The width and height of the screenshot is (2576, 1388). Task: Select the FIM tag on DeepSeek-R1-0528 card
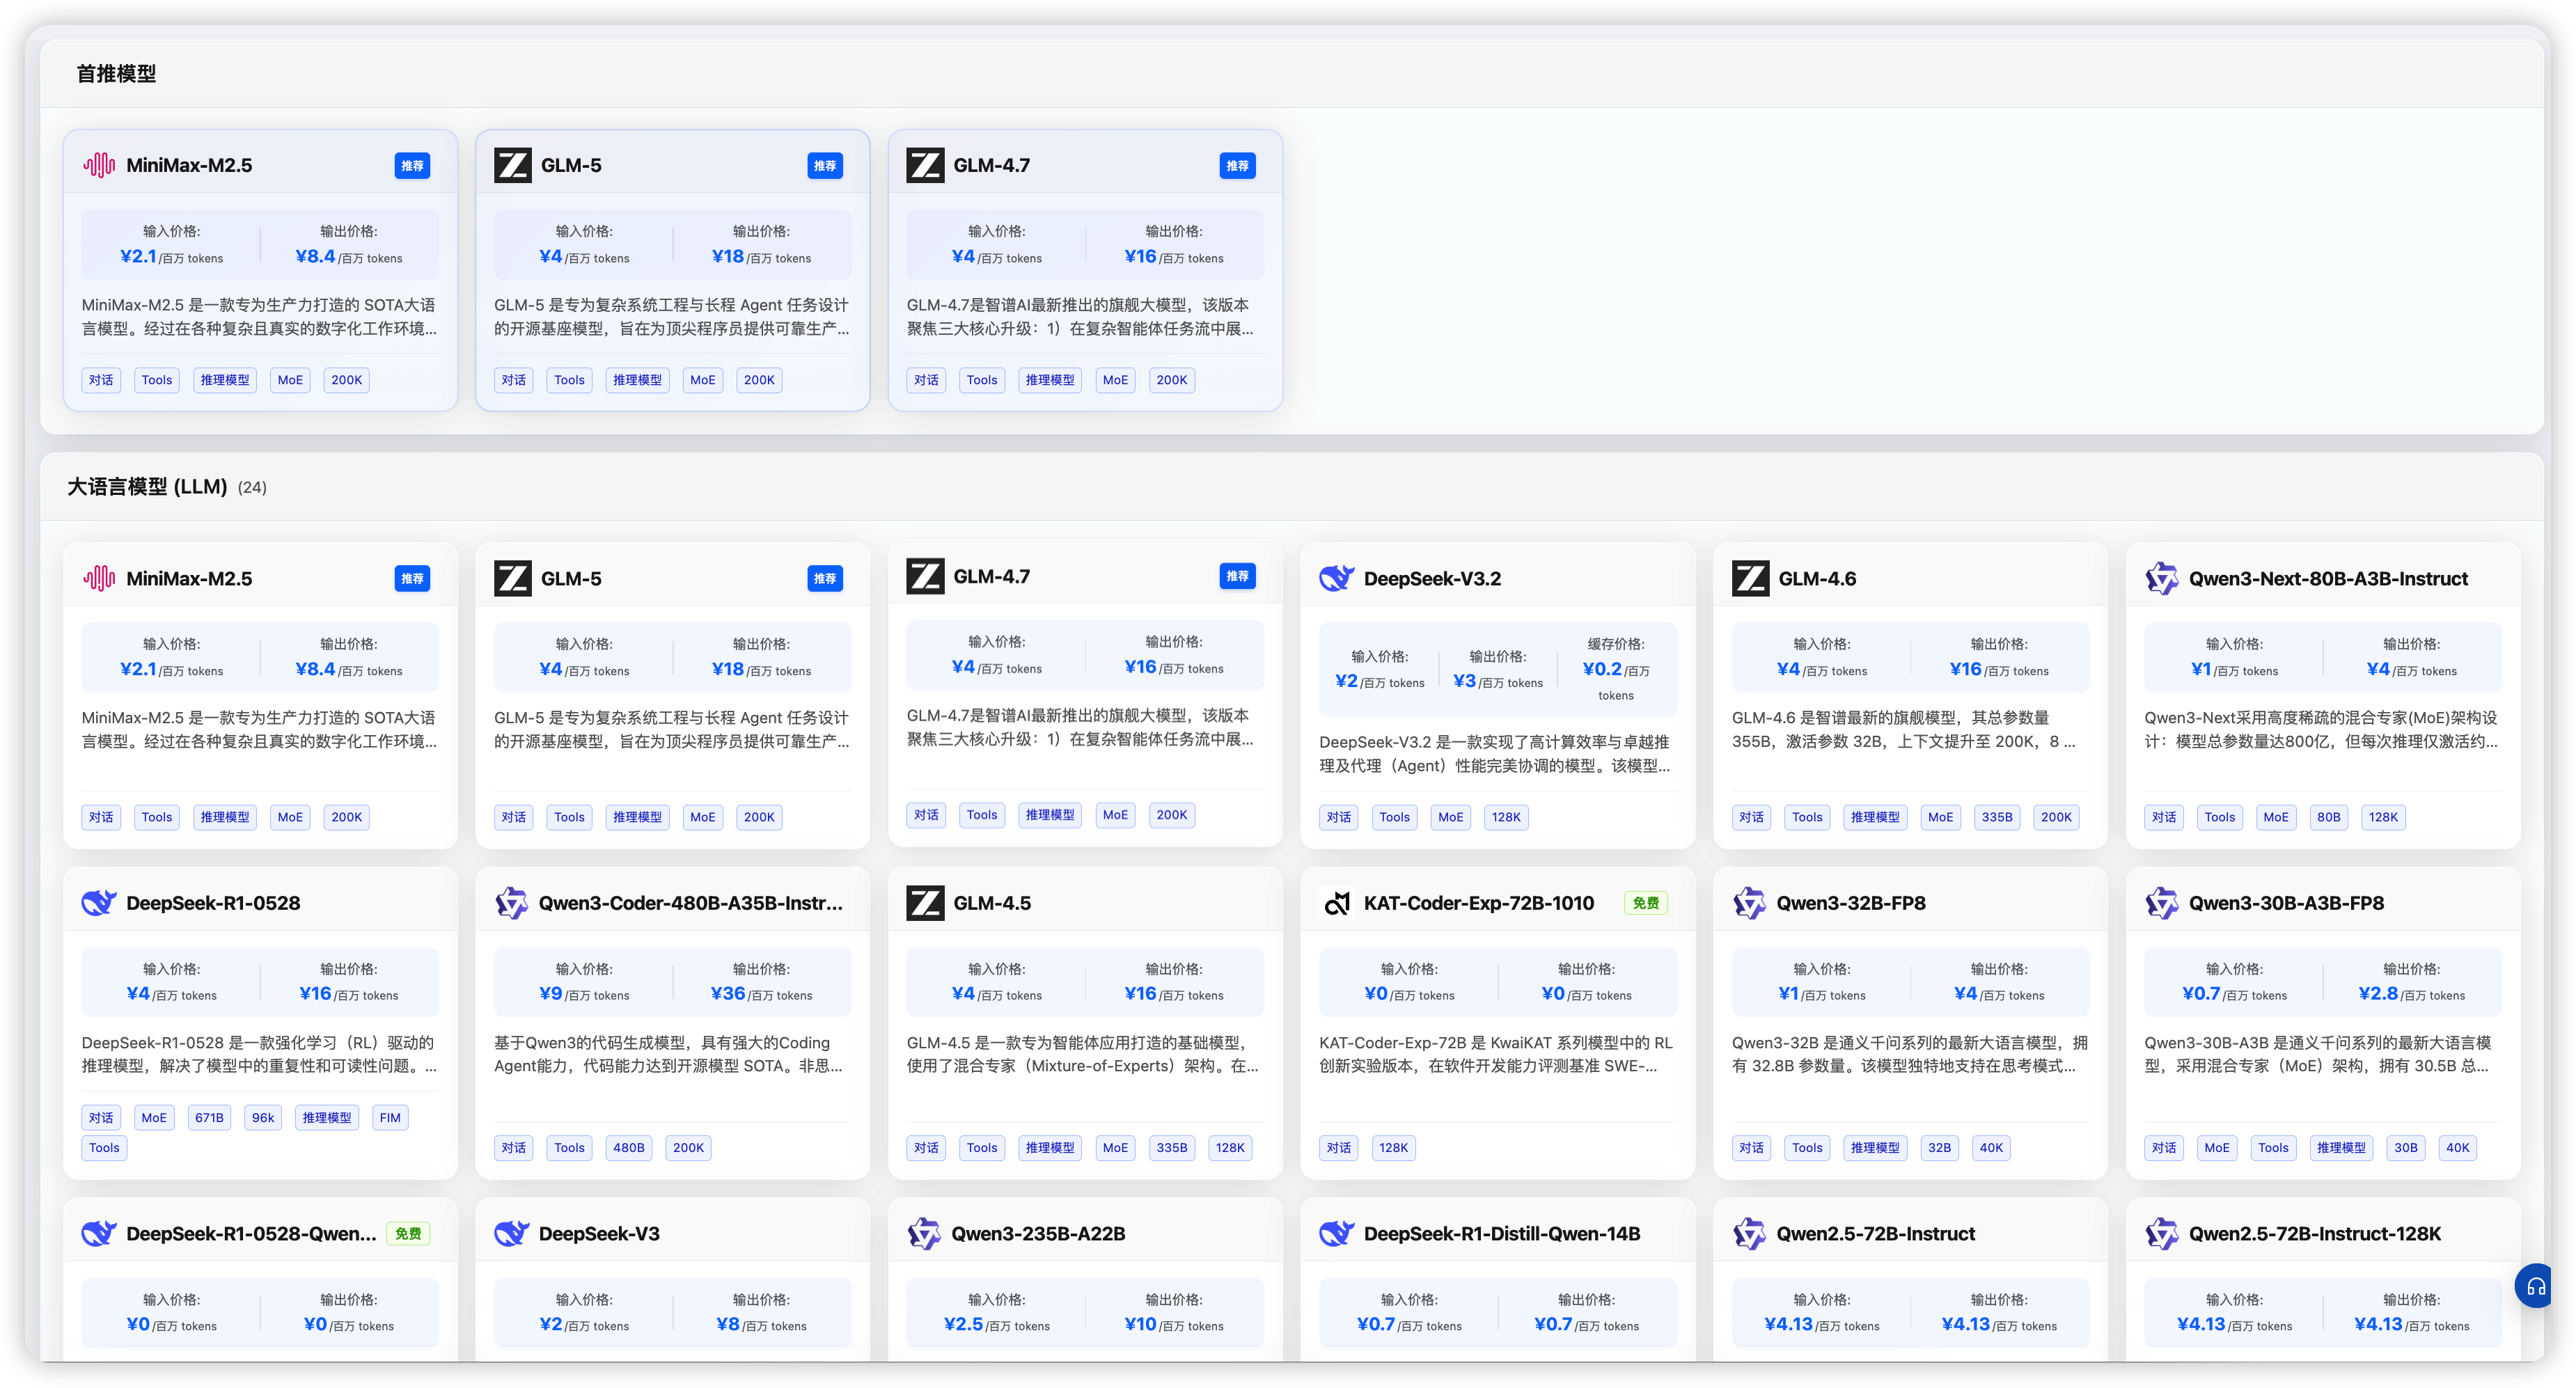click(x=390, y=1118)
